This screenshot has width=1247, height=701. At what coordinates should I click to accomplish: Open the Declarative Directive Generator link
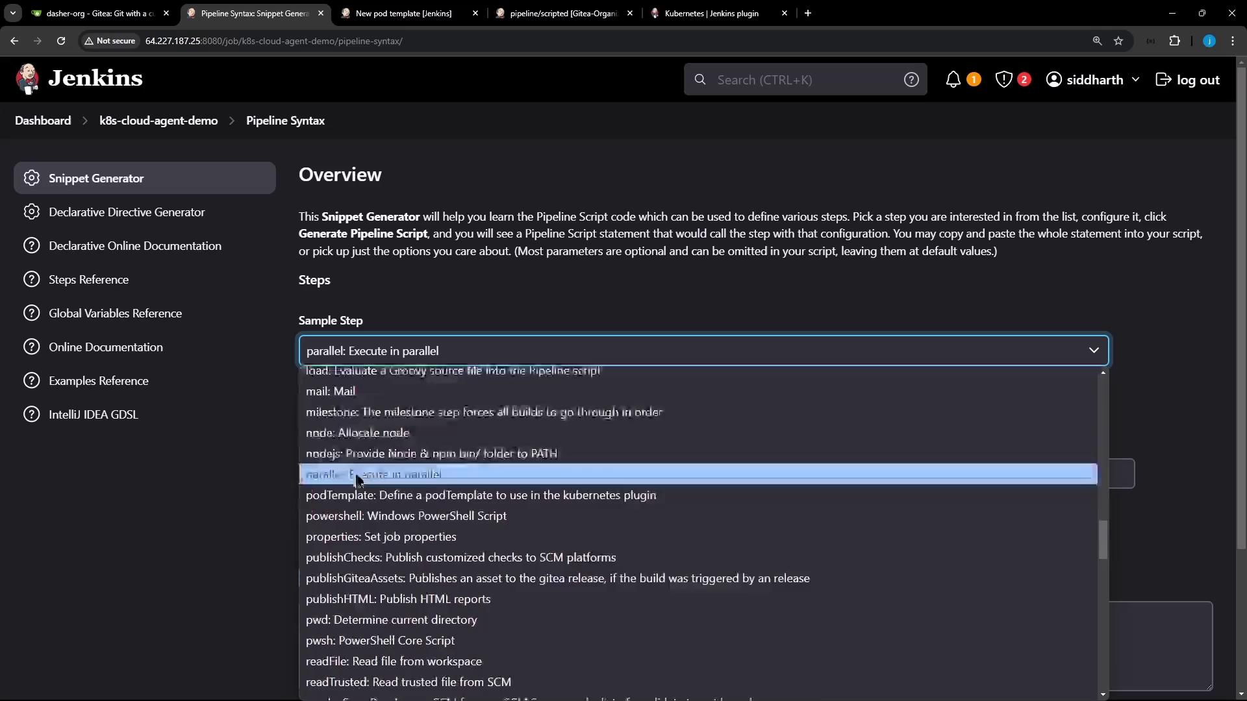pyautogui.click(x=127, y=212)
